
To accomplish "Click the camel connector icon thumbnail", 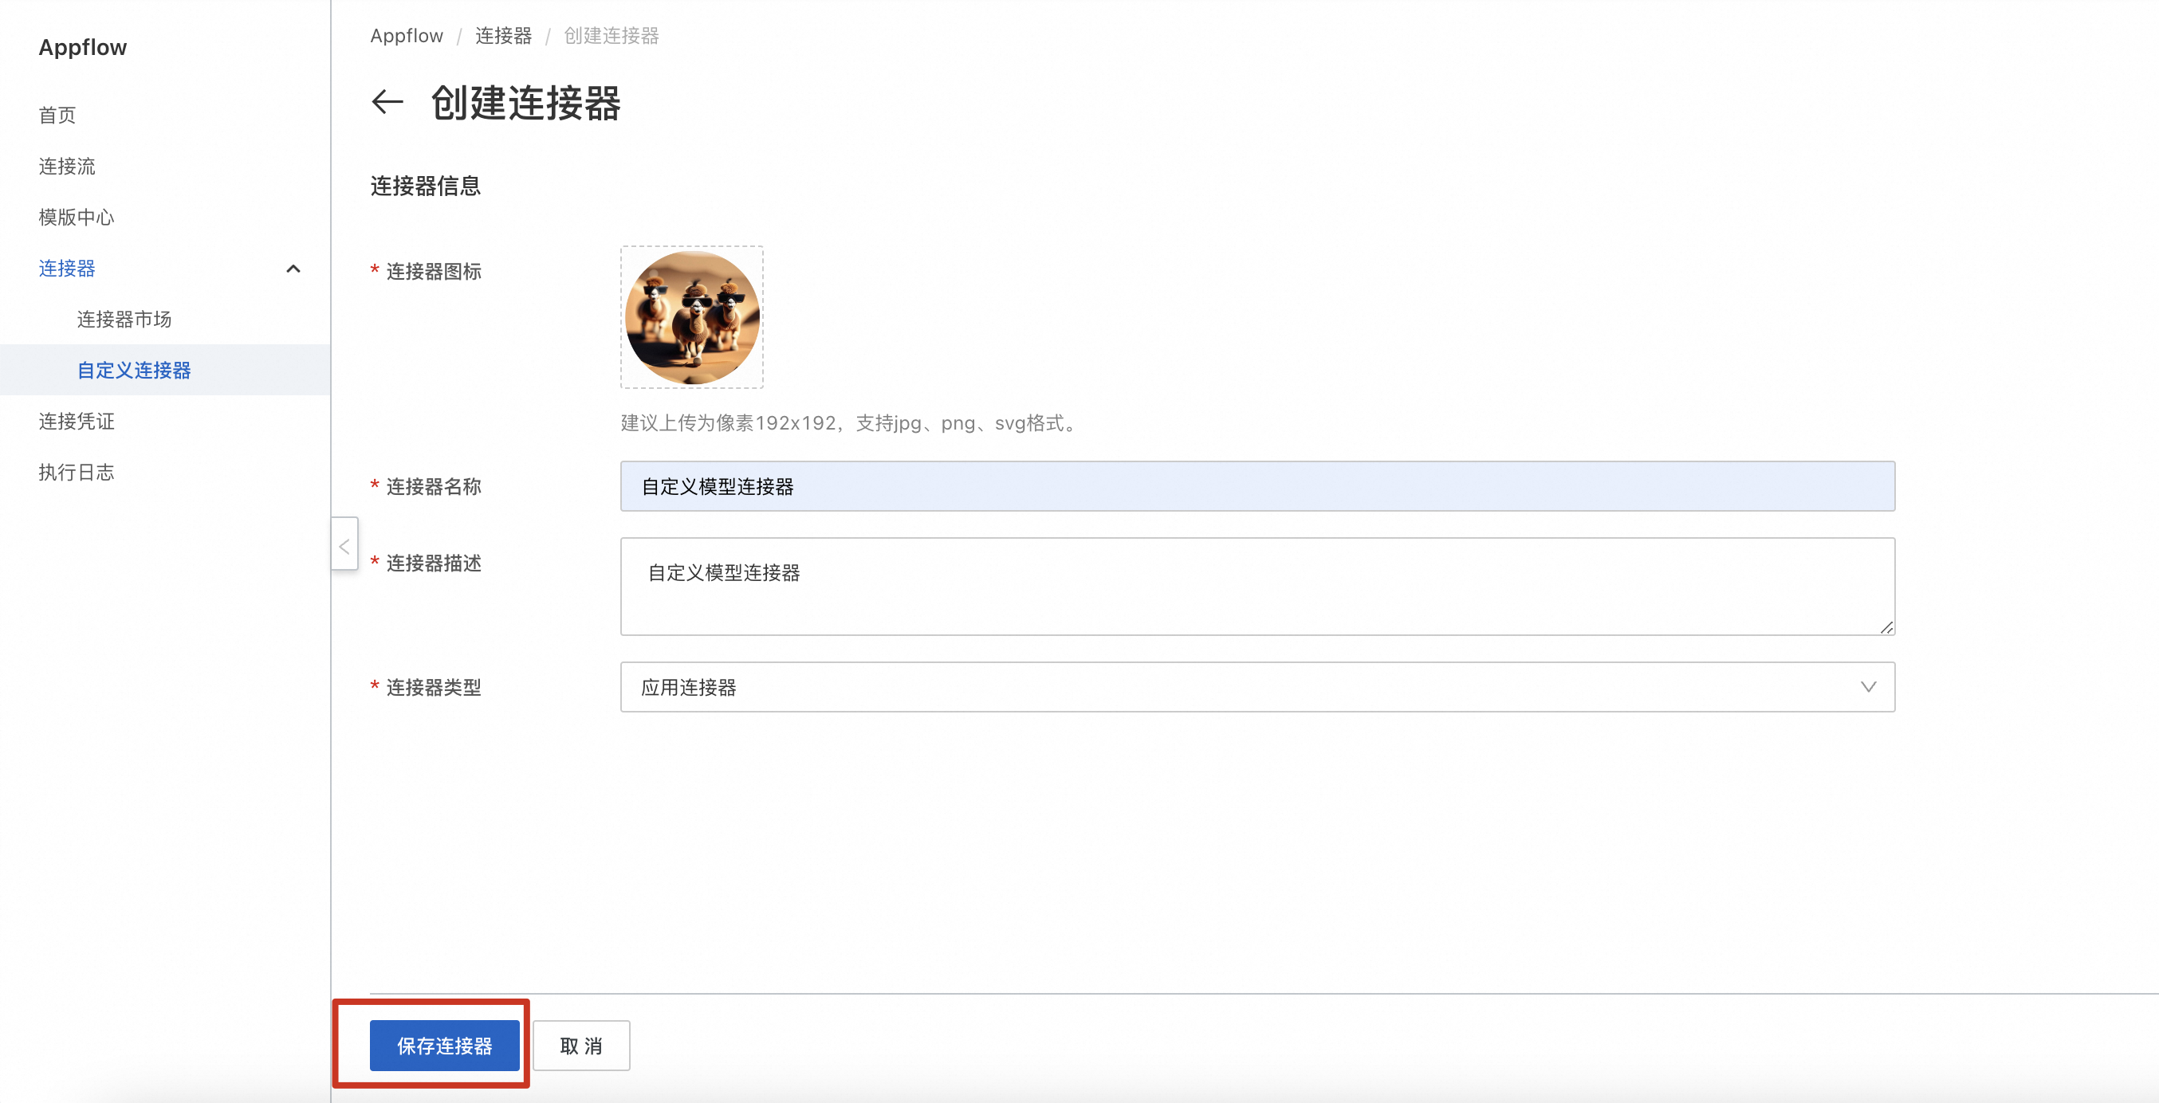I will tap(691, 317).
